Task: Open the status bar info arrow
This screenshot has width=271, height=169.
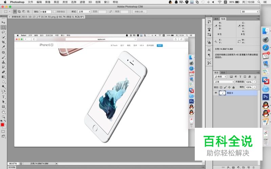Action: pyautogui.click(x=56, y=164)
